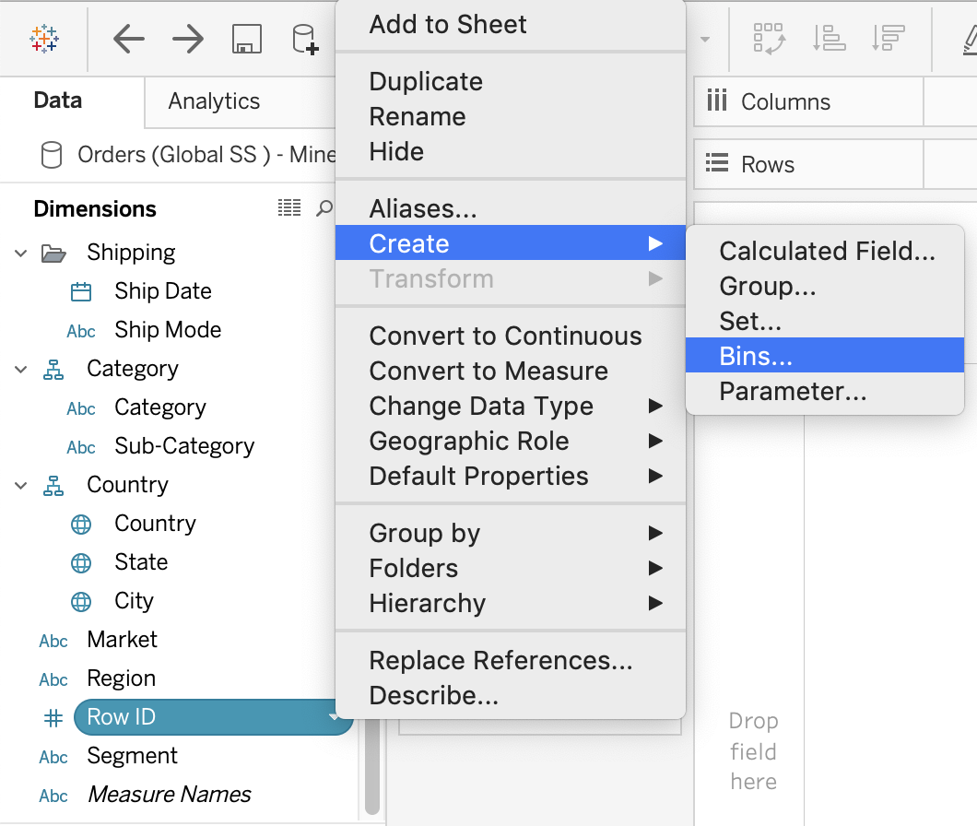
Task: Click the view data grid icon beside Dimensions
Action: pyautogui.click(x=288, y=208)
